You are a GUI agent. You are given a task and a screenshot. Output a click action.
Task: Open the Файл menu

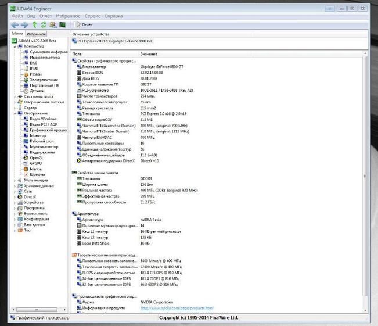(17, 16)
